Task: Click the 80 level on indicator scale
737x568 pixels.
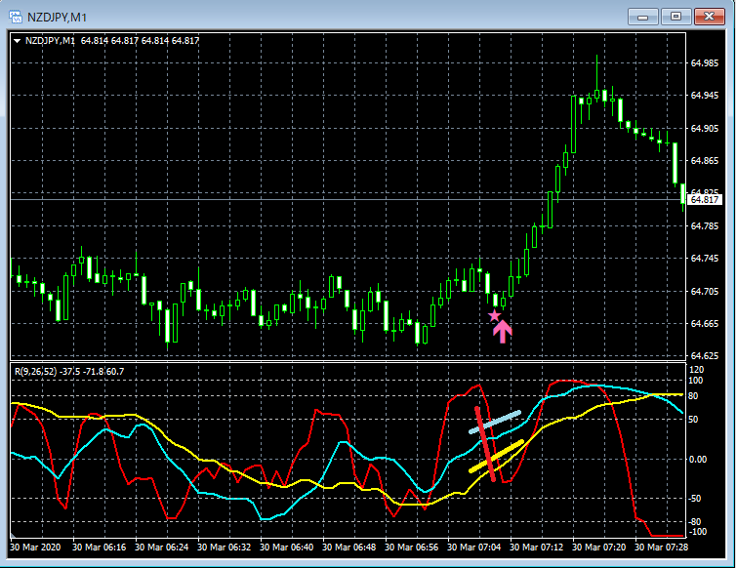Action: coord(695,395)
